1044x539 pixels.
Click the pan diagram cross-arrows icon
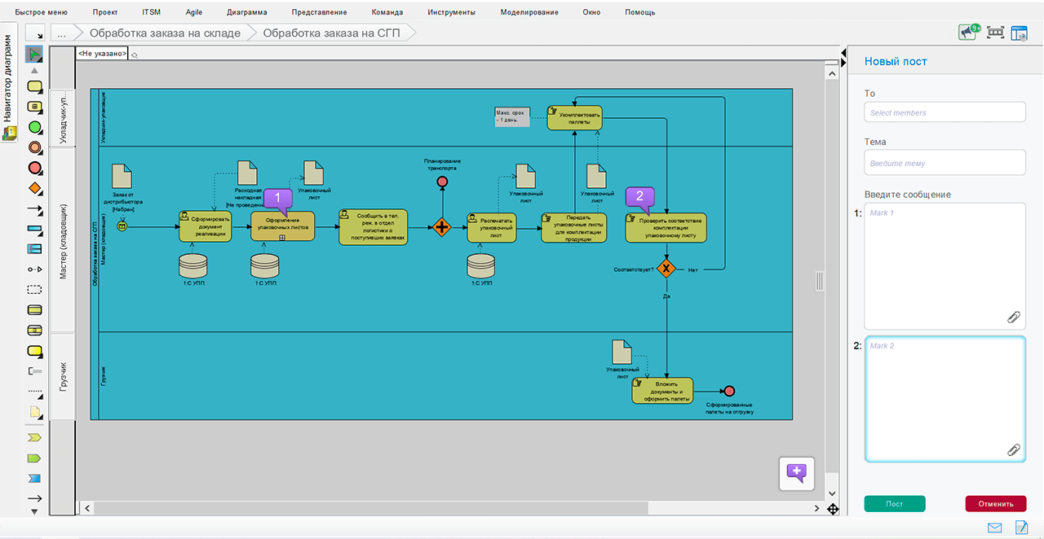[833, 509]
